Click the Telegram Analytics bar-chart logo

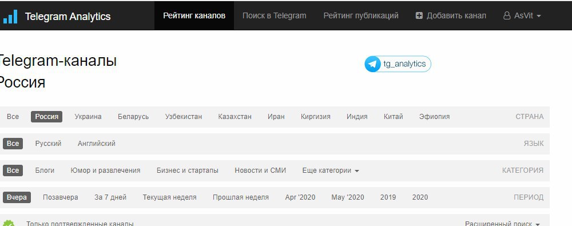[10, 16]
